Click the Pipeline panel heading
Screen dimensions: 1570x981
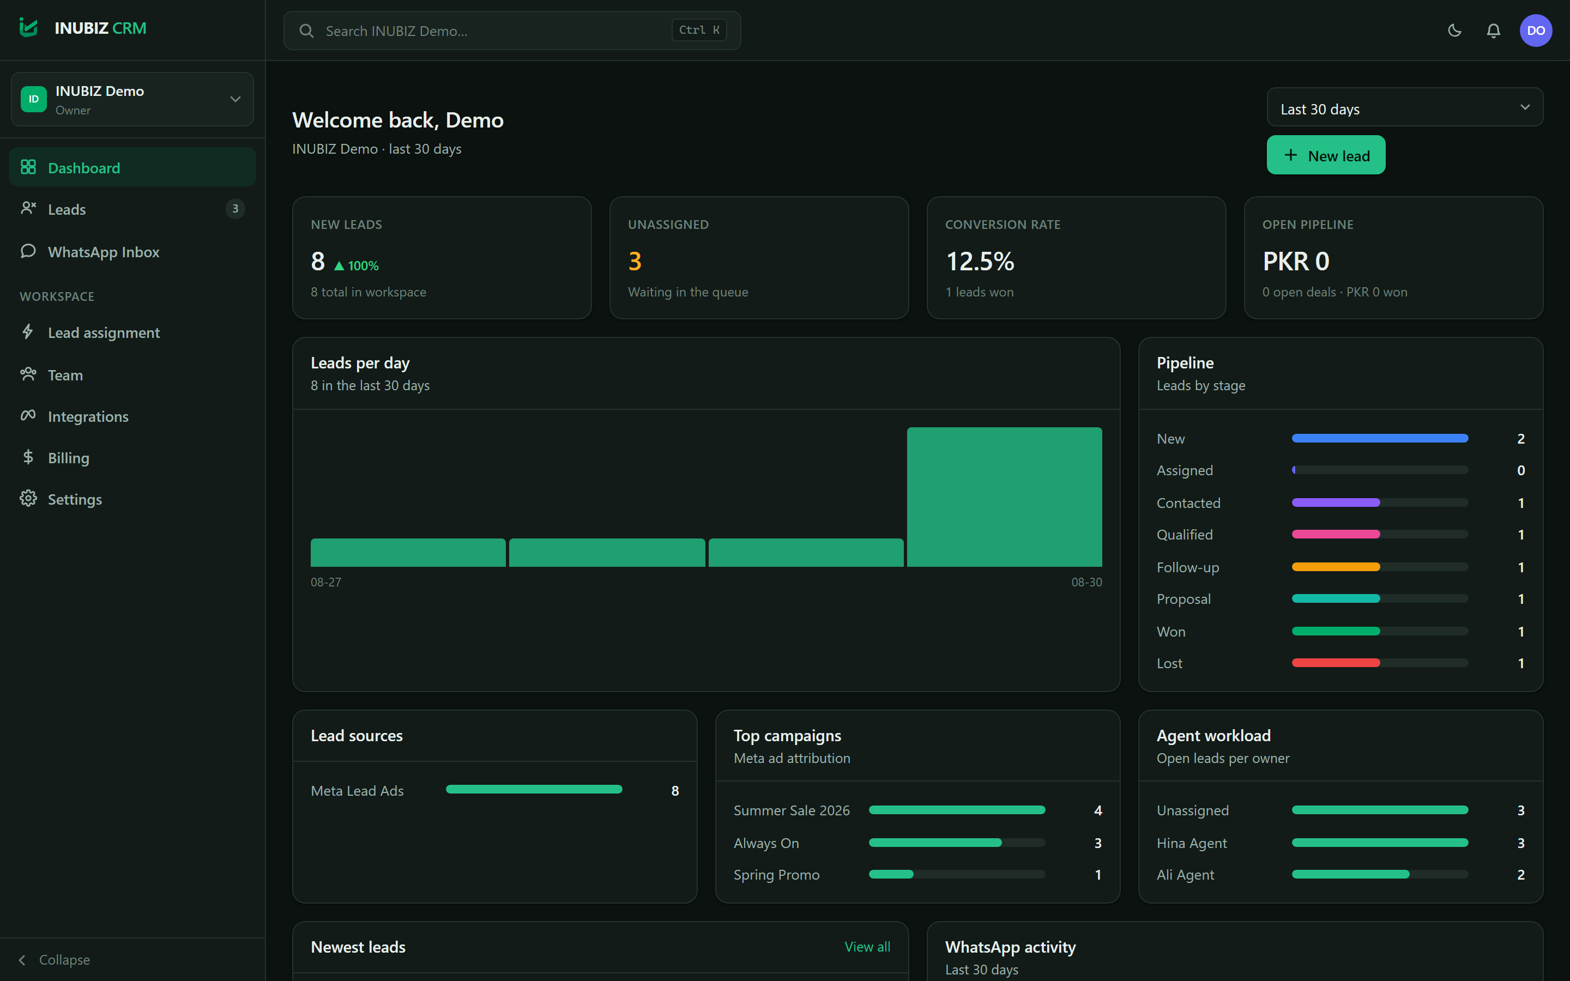(1185, 362)
